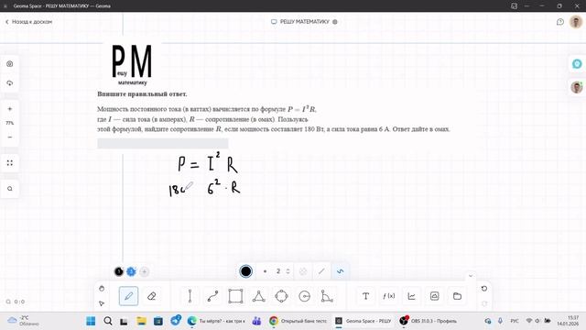Change stroke thickness value 2
The width and height of the screenshot is (586, 330).
click(278, 271)
